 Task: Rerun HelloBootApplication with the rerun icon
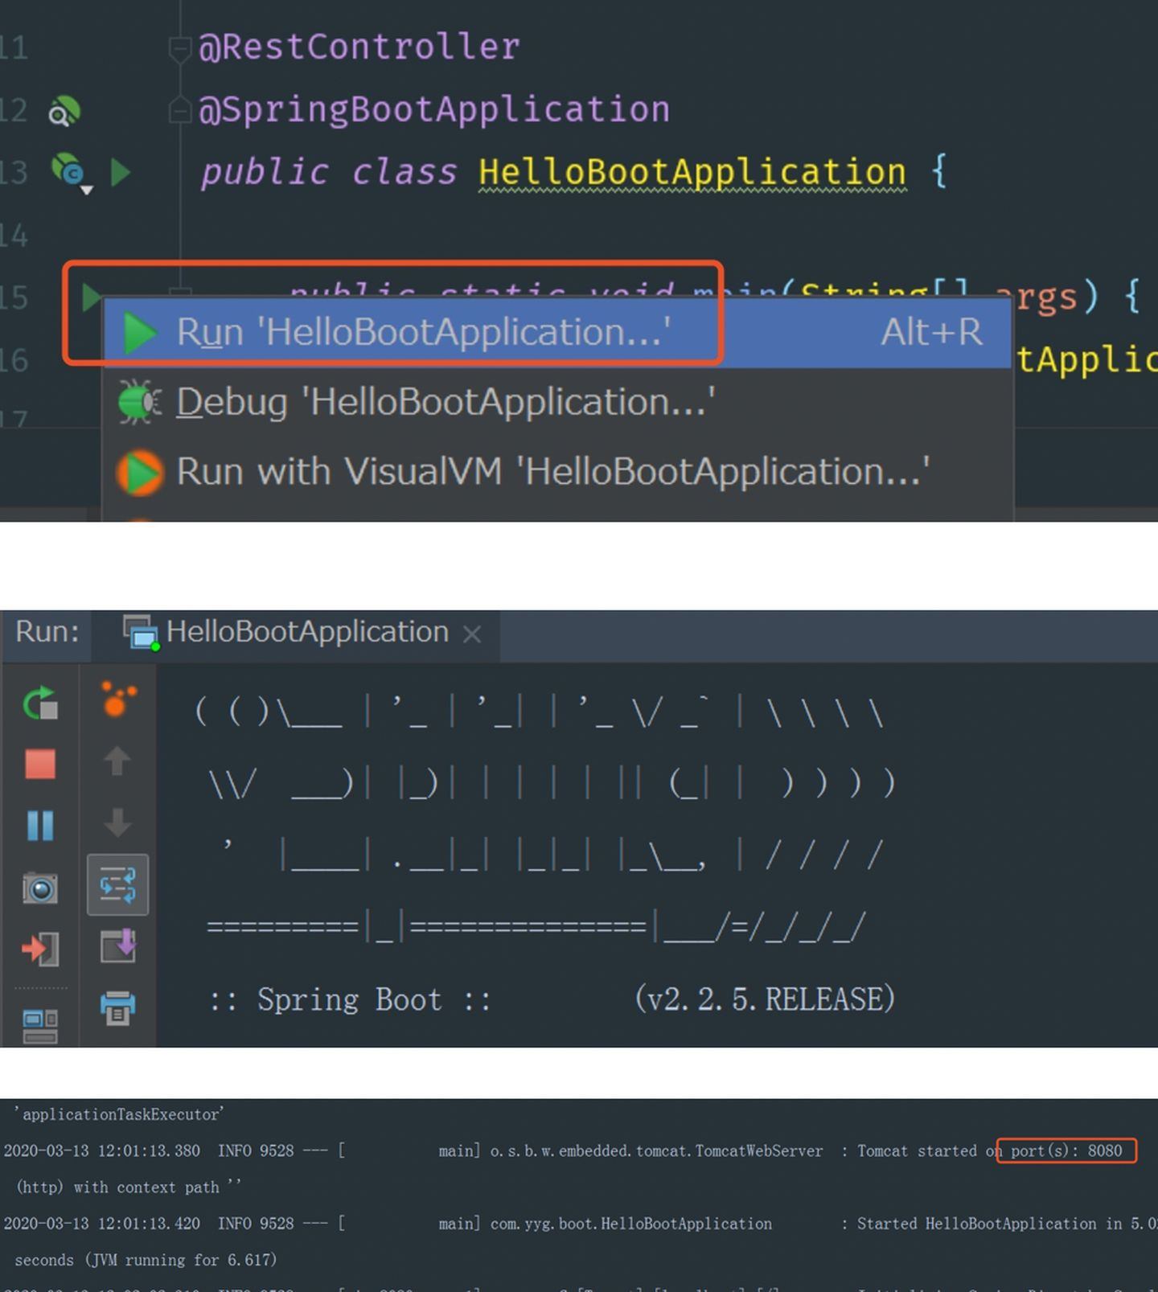pyautogui.click(x=40, y=703)
